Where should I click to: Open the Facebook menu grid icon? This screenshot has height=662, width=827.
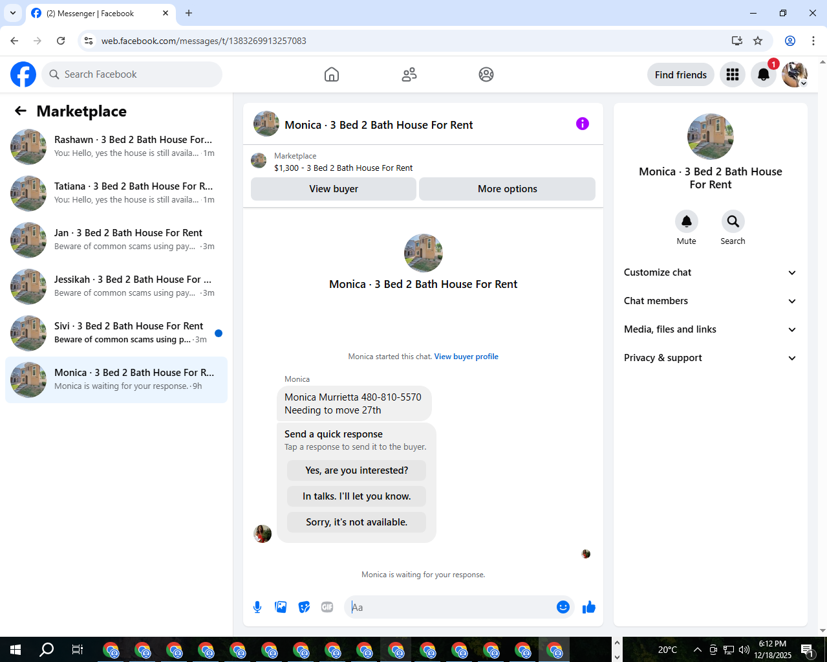point(733,74)
